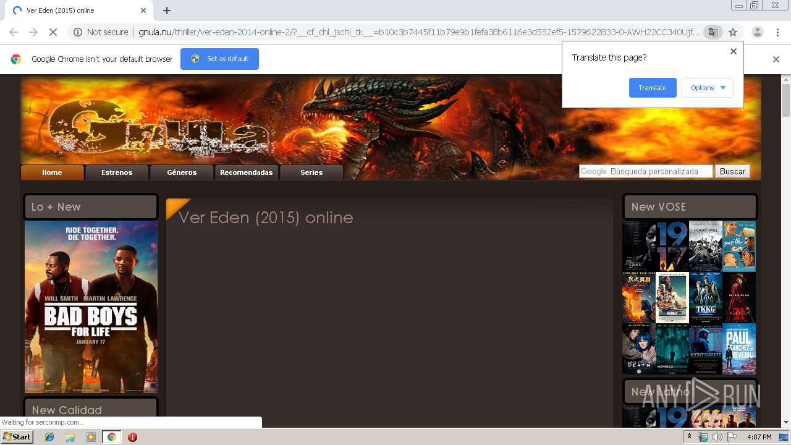
Task: Open the translate icon in address bar
Action: [x=713, y=32]
